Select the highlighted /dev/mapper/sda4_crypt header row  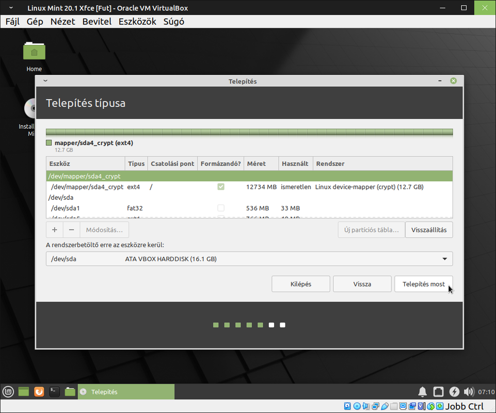[249, 176]
